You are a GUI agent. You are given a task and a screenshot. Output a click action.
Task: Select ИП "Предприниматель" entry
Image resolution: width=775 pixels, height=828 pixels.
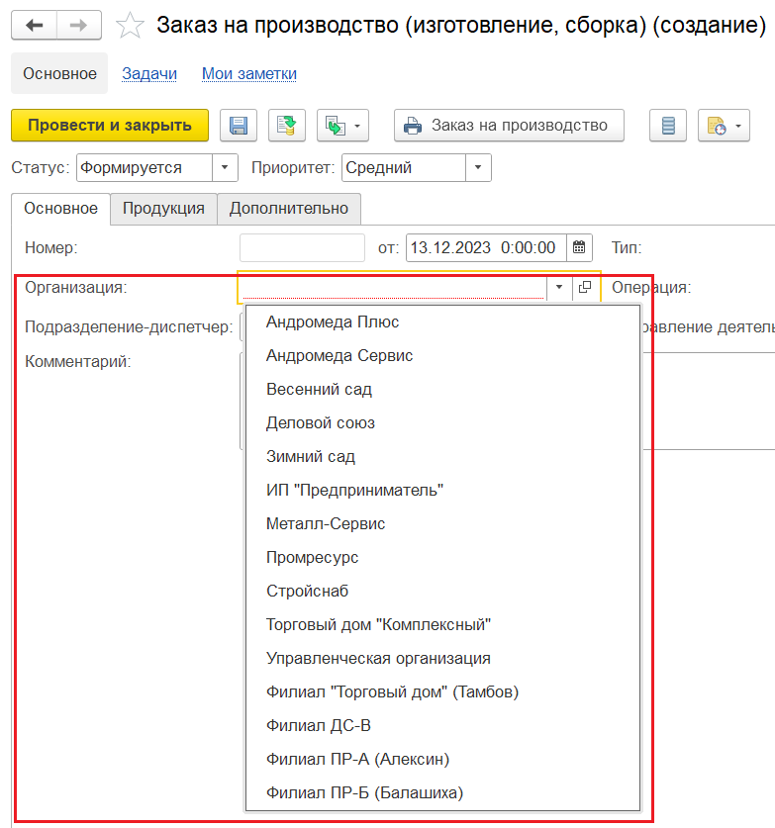point(442,490)
